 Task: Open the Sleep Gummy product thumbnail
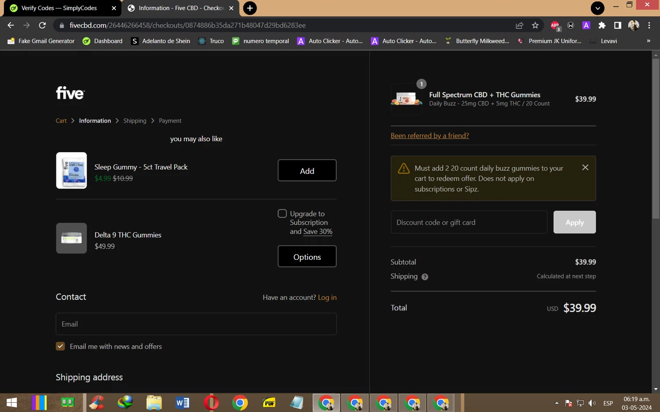[71, 171]
